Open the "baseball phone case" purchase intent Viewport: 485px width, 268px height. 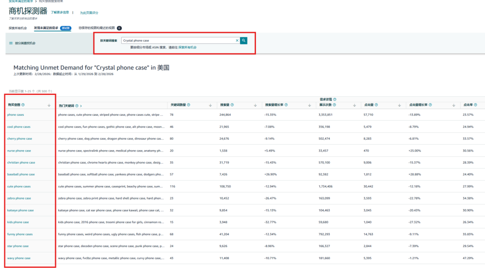pyautogui.click(x=21, y=174)
